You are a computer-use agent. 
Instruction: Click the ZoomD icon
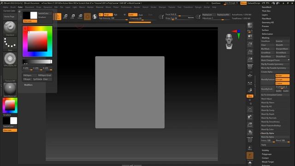(250, 125)
